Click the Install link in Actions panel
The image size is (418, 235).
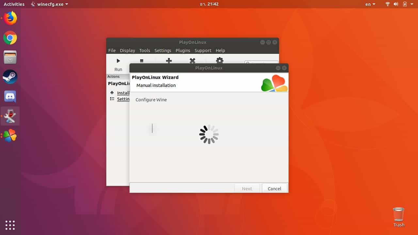(123, 93)
